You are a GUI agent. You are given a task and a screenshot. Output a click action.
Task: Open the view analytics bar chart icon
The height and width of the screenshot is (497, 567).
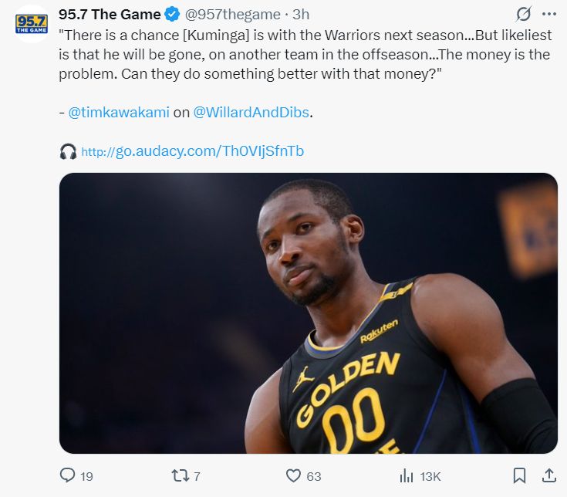coord(407,475)
